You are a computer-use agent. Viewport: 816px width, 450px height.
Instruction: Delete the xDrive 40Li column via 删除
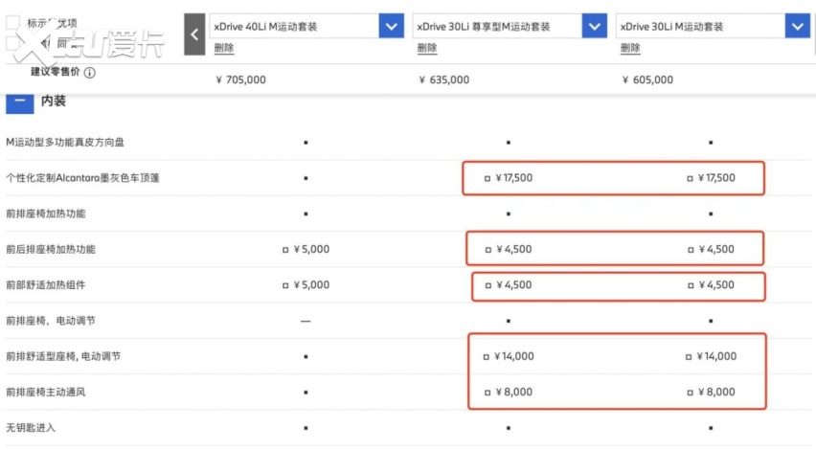[224, 49]
